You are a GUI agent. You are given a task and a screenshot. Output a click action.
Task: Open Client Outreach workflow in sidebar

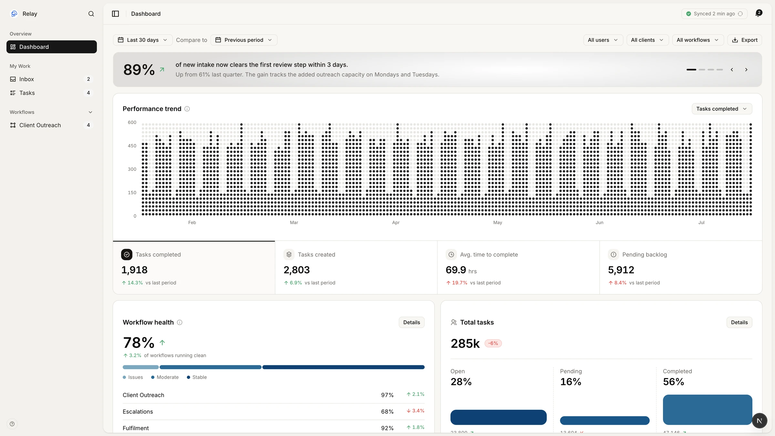pyautogui.click(x=52, y=125)
